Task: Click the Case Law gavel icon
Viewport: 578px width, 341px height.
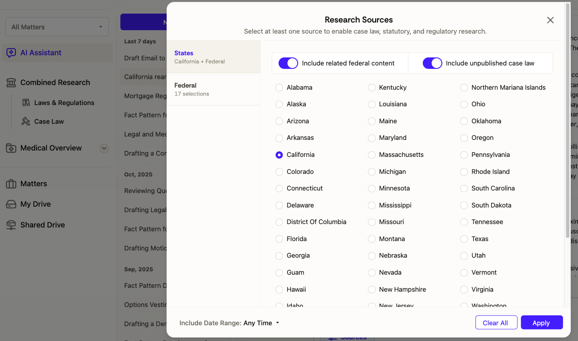Action: click(x=26, y=121)
